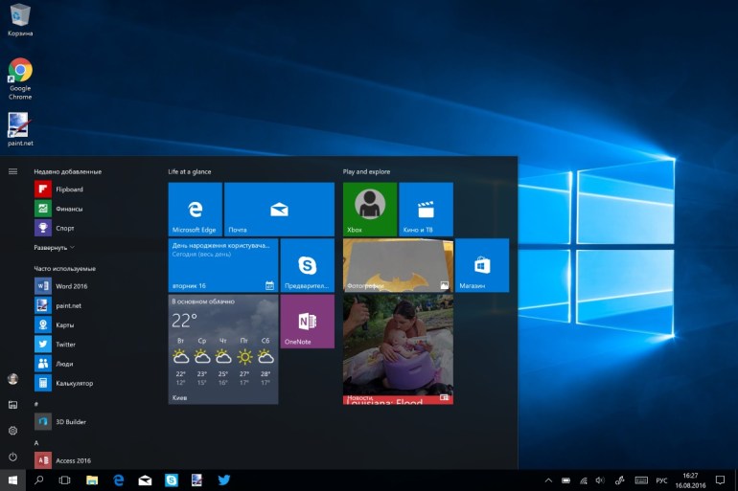Click the hamburger menu in Start

(x=12, y=171)
